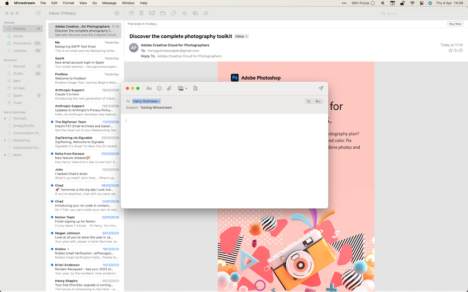Screen dimensions: 468x292
Task: Click in the message body text area
Action: (x=224, y=161)
